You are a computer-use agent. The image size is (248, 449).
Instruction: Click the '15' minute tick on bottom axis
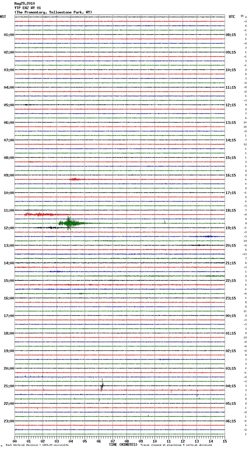click(225, 441)
